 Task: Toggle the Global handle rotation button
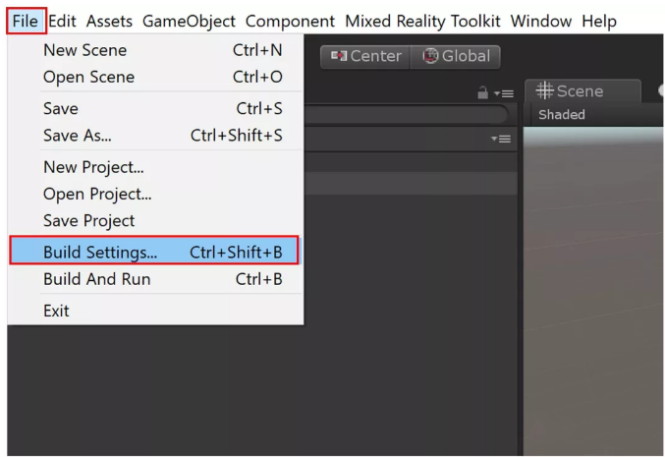[456, 56]
